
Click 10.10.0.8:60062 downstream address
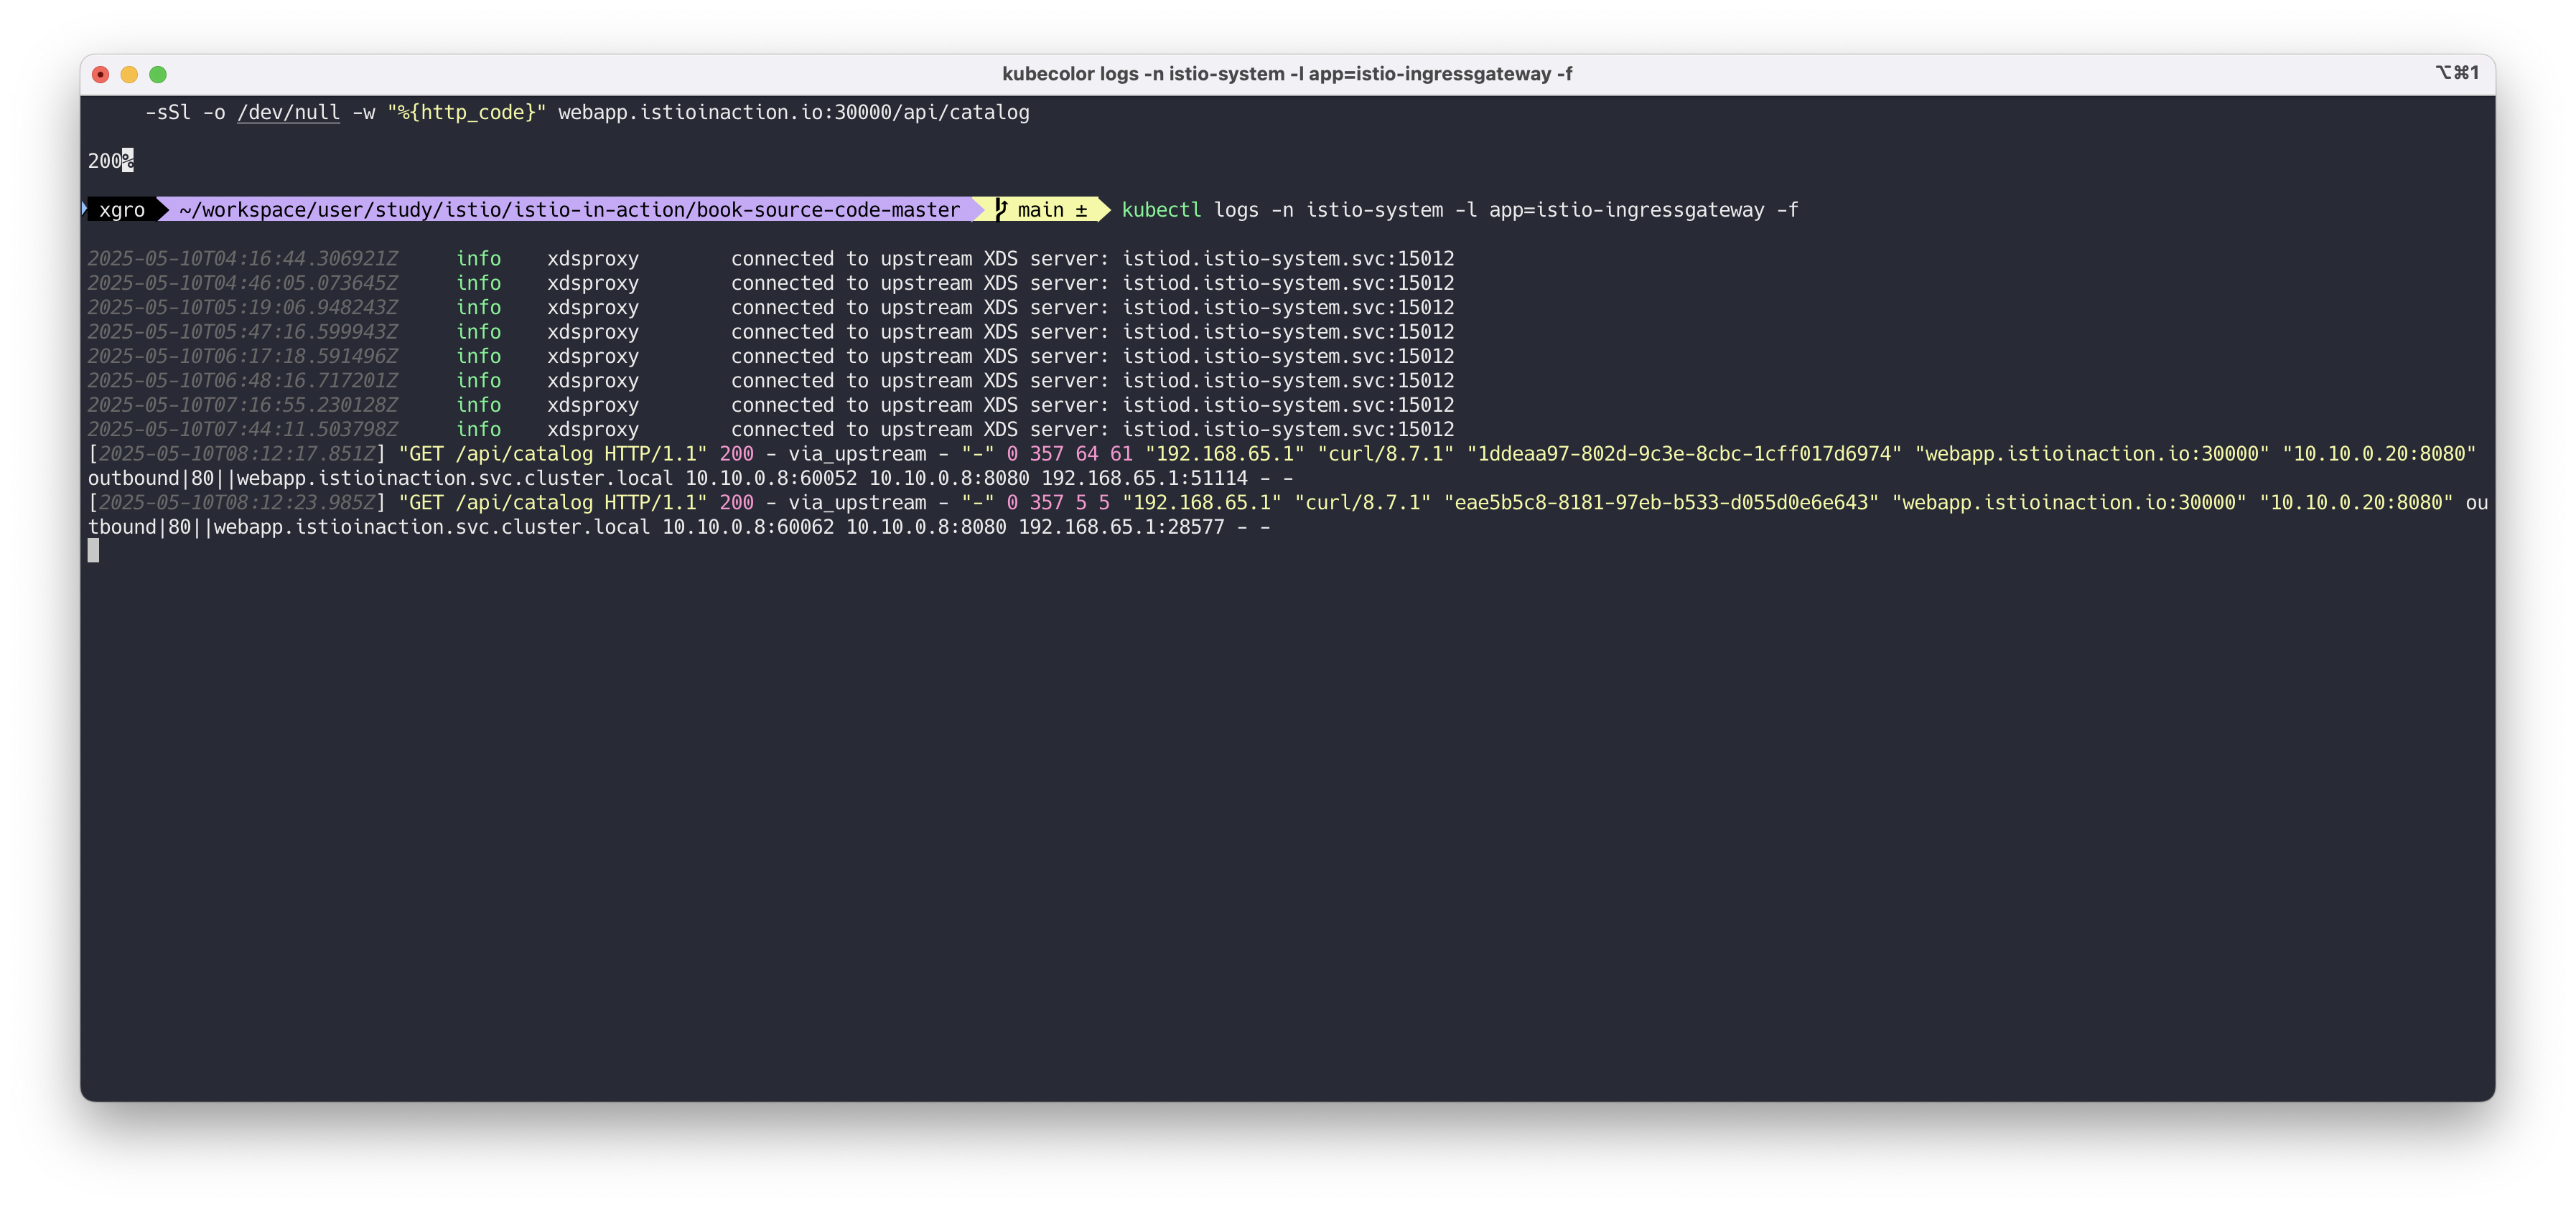pyautogui.click(x=748, y=527)
